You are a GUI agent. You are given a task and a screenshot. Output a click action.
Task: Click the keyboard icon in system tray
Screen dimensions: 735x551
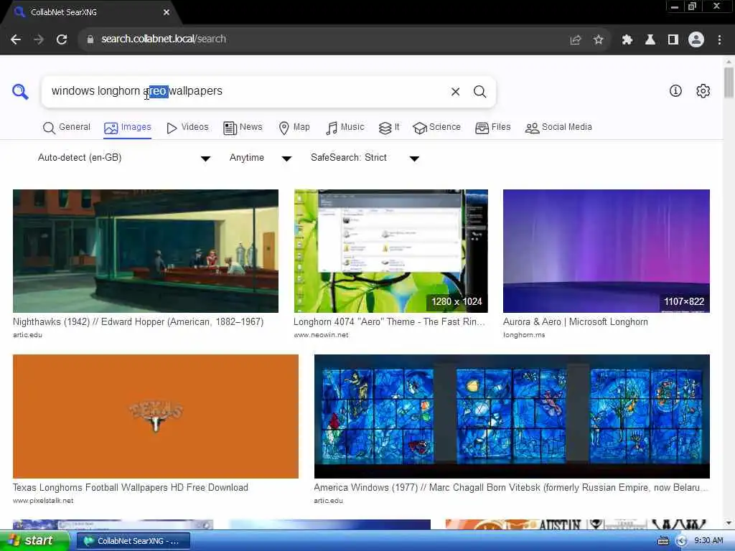(x=663, y=541)
